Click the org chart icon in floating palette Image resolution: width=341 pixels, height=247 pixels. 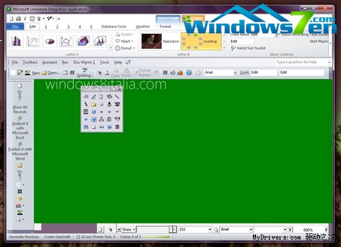click(x=102, y=120)
